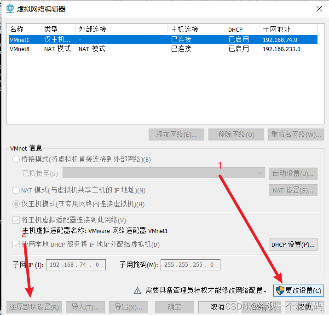Click the Virtual Network Editor globe icon
Viewport: 329px width, 315px height.
10,9
